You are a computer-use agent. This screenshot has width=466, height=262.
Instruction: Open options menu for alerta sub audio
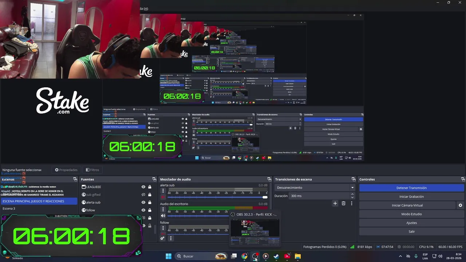coord(163,191)
